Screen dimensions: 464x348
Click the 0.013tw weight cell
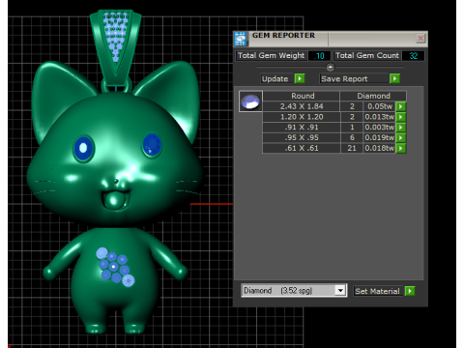click(380, 117)
